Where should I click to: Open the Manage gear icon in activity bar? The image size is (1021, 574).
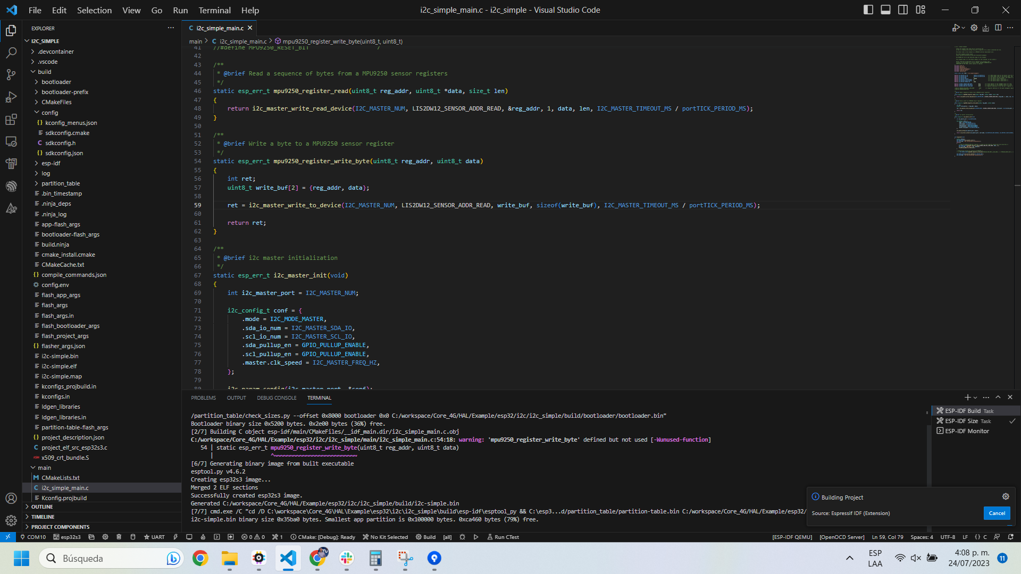click(x=11, y=520)
